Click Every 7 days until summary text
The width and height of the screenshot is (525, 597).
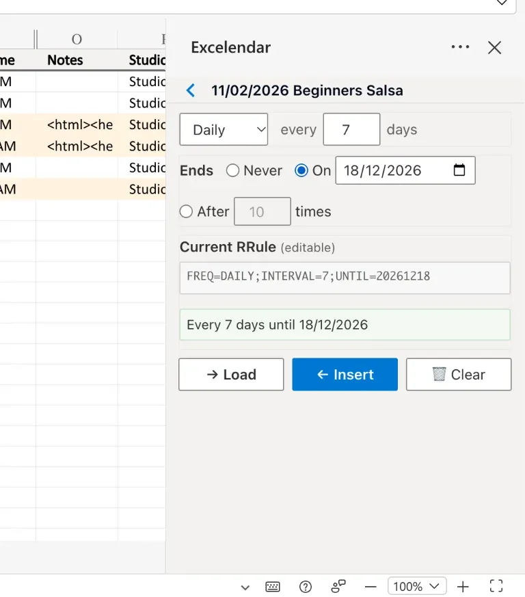coord(345,325)
